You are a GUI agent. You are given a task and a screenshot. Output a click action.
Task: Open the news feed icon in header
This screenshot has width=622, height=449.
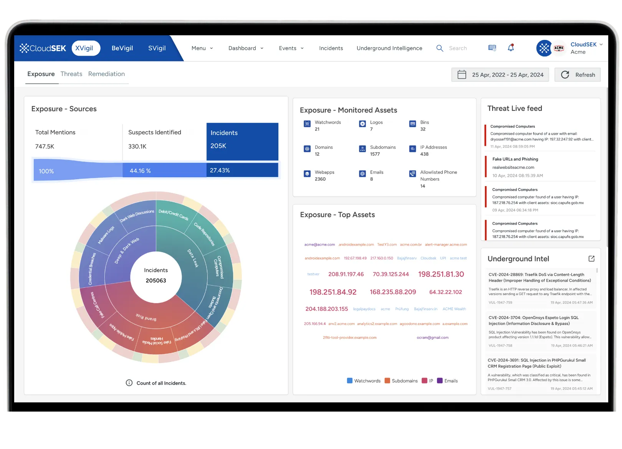click(492, 48)
